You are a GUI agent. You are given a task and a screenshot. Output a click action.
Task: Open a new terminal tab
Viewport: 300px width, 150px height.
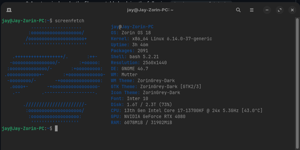pyautogui.click(x=9, y=10)
